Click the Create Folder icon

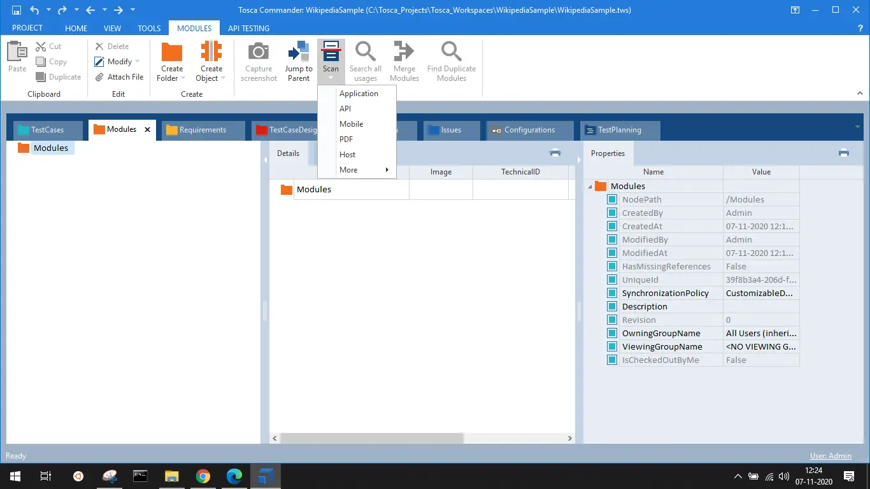[x=171, y=53]
